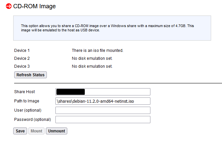
Task: Click the 'There is an iso file mounted' status
Action: 97,51
